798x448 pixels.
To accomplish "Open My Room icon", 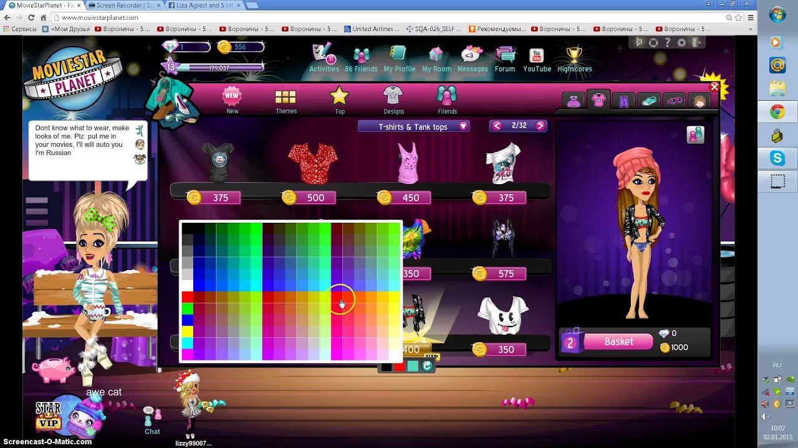I will 436,55.
